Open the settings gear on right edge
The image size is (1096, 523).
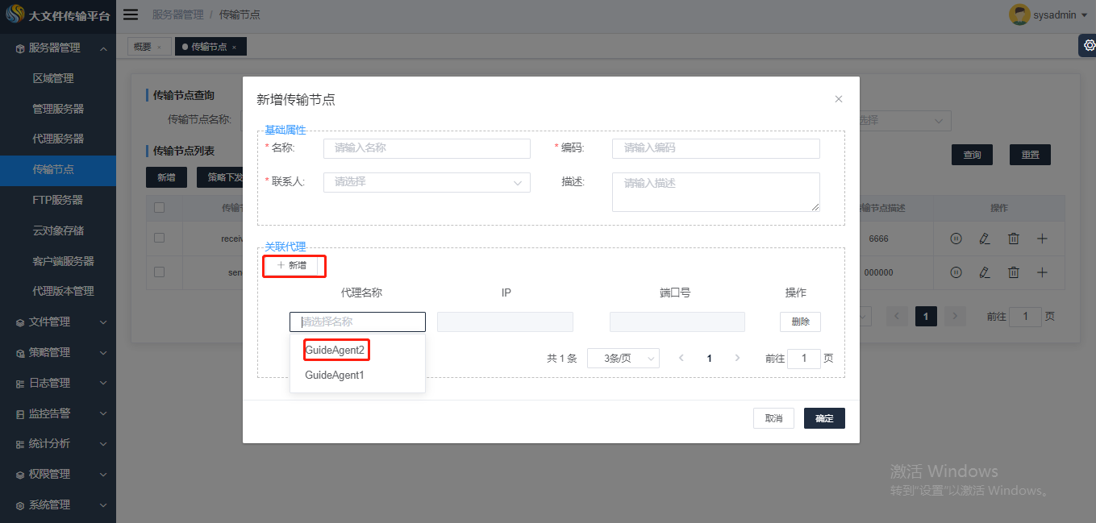(1086, 46)
